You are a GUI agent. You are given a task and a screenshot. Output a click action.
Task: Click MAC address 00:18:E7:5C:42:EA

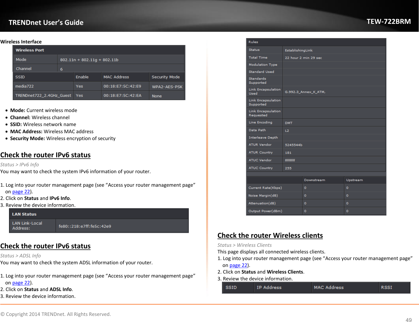tap(122, 96)
